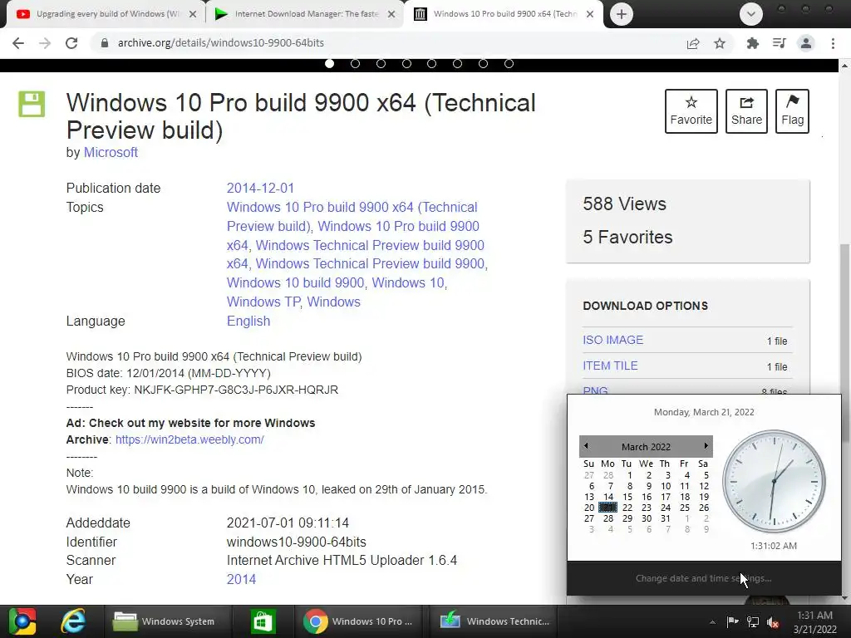851x638 pixels.
Task: Close the Internet Download Manager tab
Action: coord(391,15)
